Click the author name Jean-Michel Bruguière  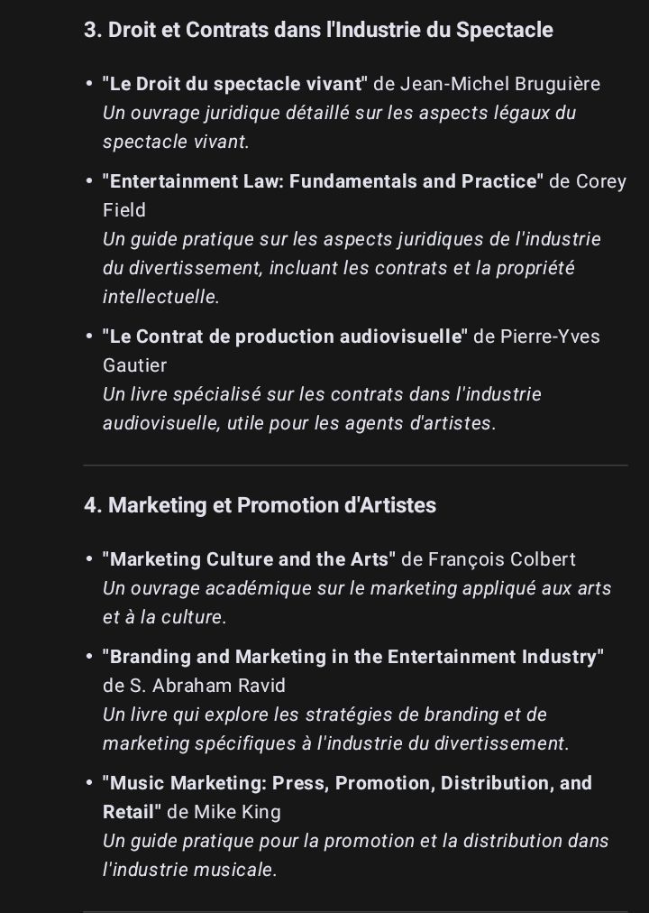(x=499, y=84)
